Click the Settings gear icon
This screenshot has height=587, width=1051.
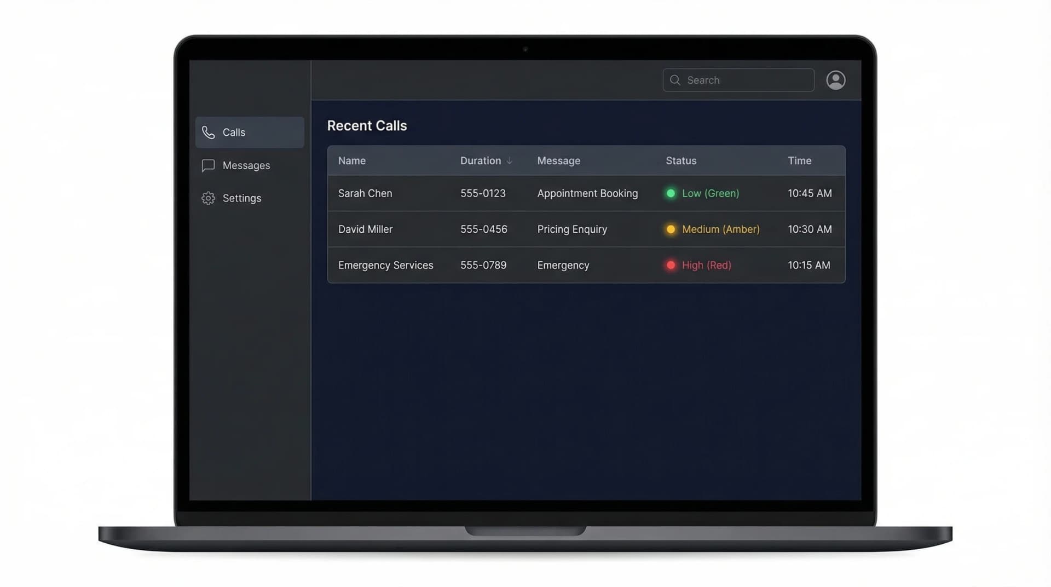click(x=209, y=198)
